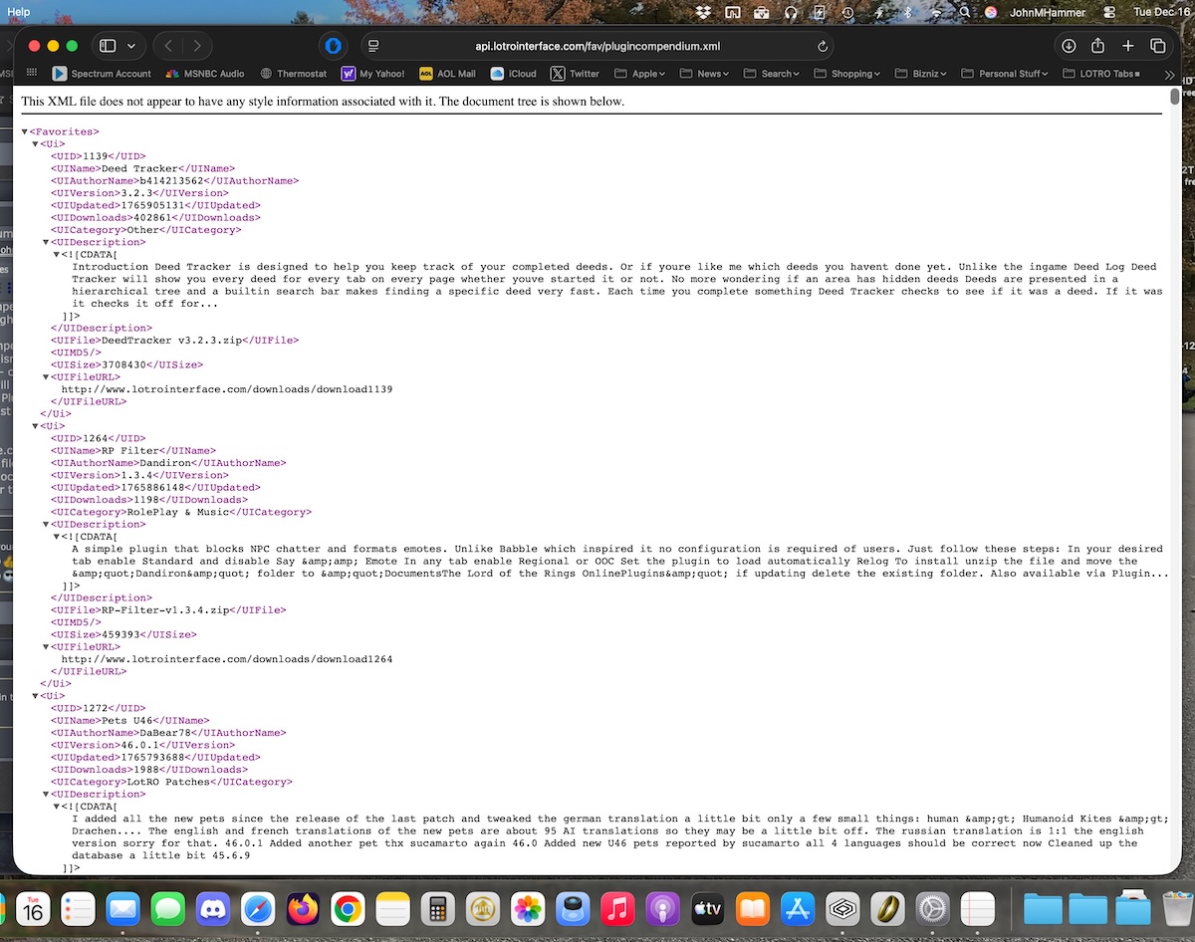Show more bookmarks with double chevron
Viewport: 1195px width, 942px height.
(1169, 74)
